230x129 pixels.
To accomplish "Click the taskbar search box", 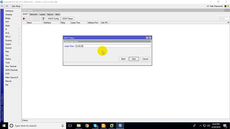I will coord(37,126).
